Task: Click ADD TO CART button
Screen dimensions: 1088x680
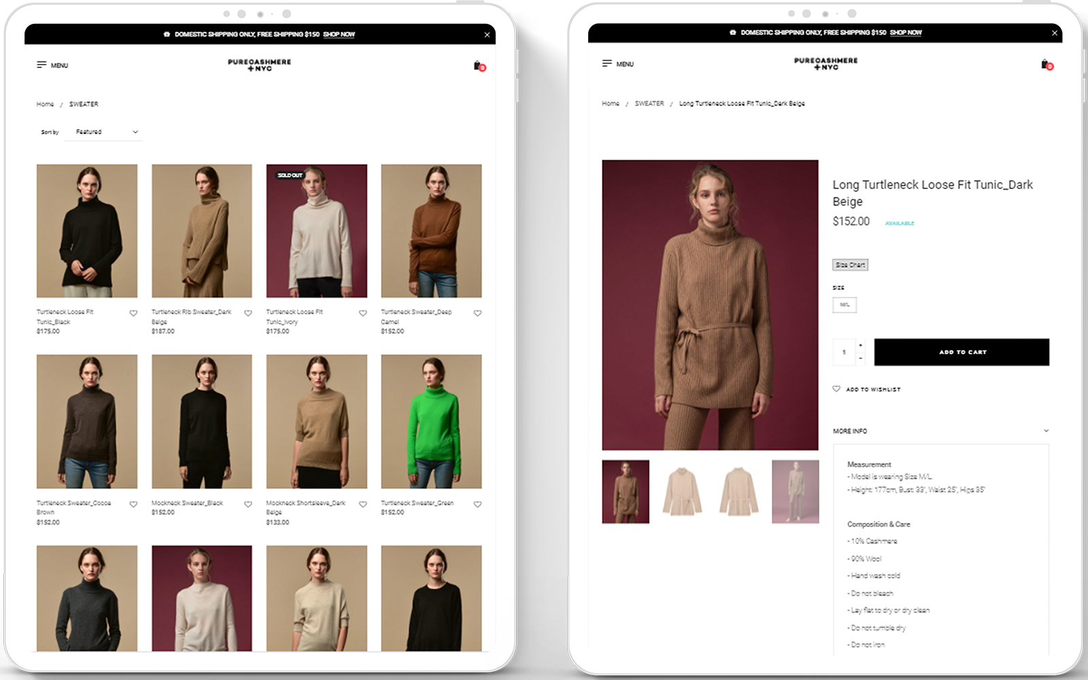Action: click(x=962, y=352)
